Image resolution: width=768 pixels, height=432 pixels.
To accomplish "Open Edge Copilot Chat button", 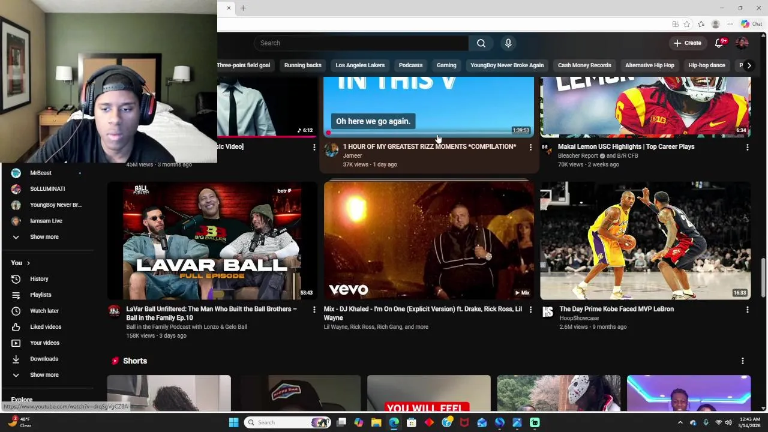I will coord(751,25).
